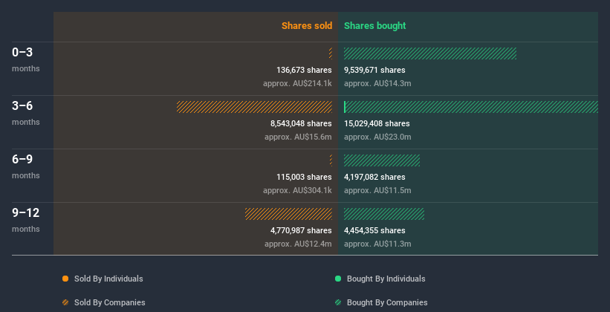610x312 pixels.
Task: Click the 9–12 months row label
Action: click(26, 220)
